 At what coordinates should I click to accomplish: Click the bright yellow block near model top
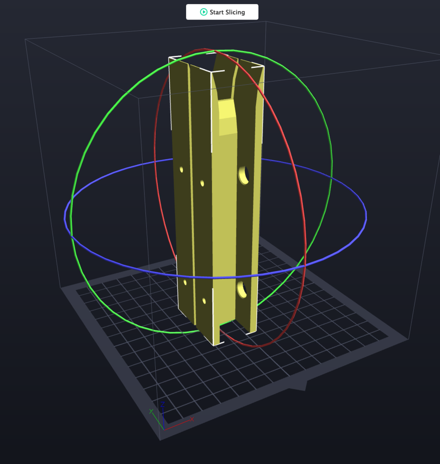point(227,118)
